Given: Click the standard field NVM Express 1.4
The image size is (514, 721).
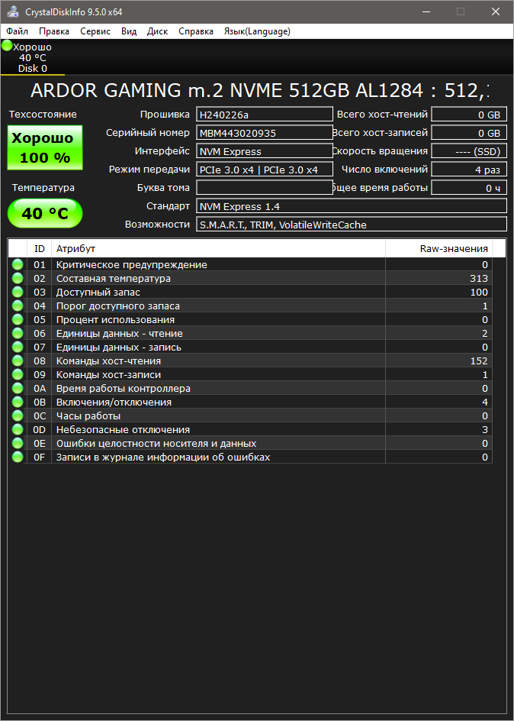Looking at the screenshot, I should click(x=352, y=206).
